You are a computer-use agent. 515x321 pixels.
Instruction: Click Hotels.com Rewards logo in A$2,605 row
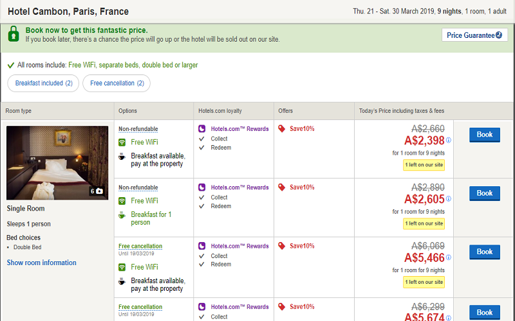[x=201, y=187]
